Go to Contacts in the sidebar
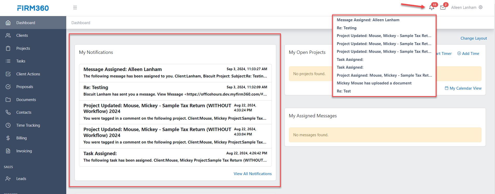This screenshot has width=495, height=194. (x=33, y=112)
